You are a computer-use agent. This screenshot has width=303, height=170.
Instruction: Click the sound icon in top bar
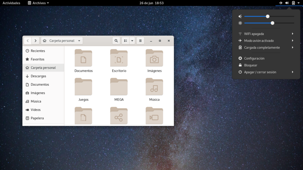click(x=287, y=3)
